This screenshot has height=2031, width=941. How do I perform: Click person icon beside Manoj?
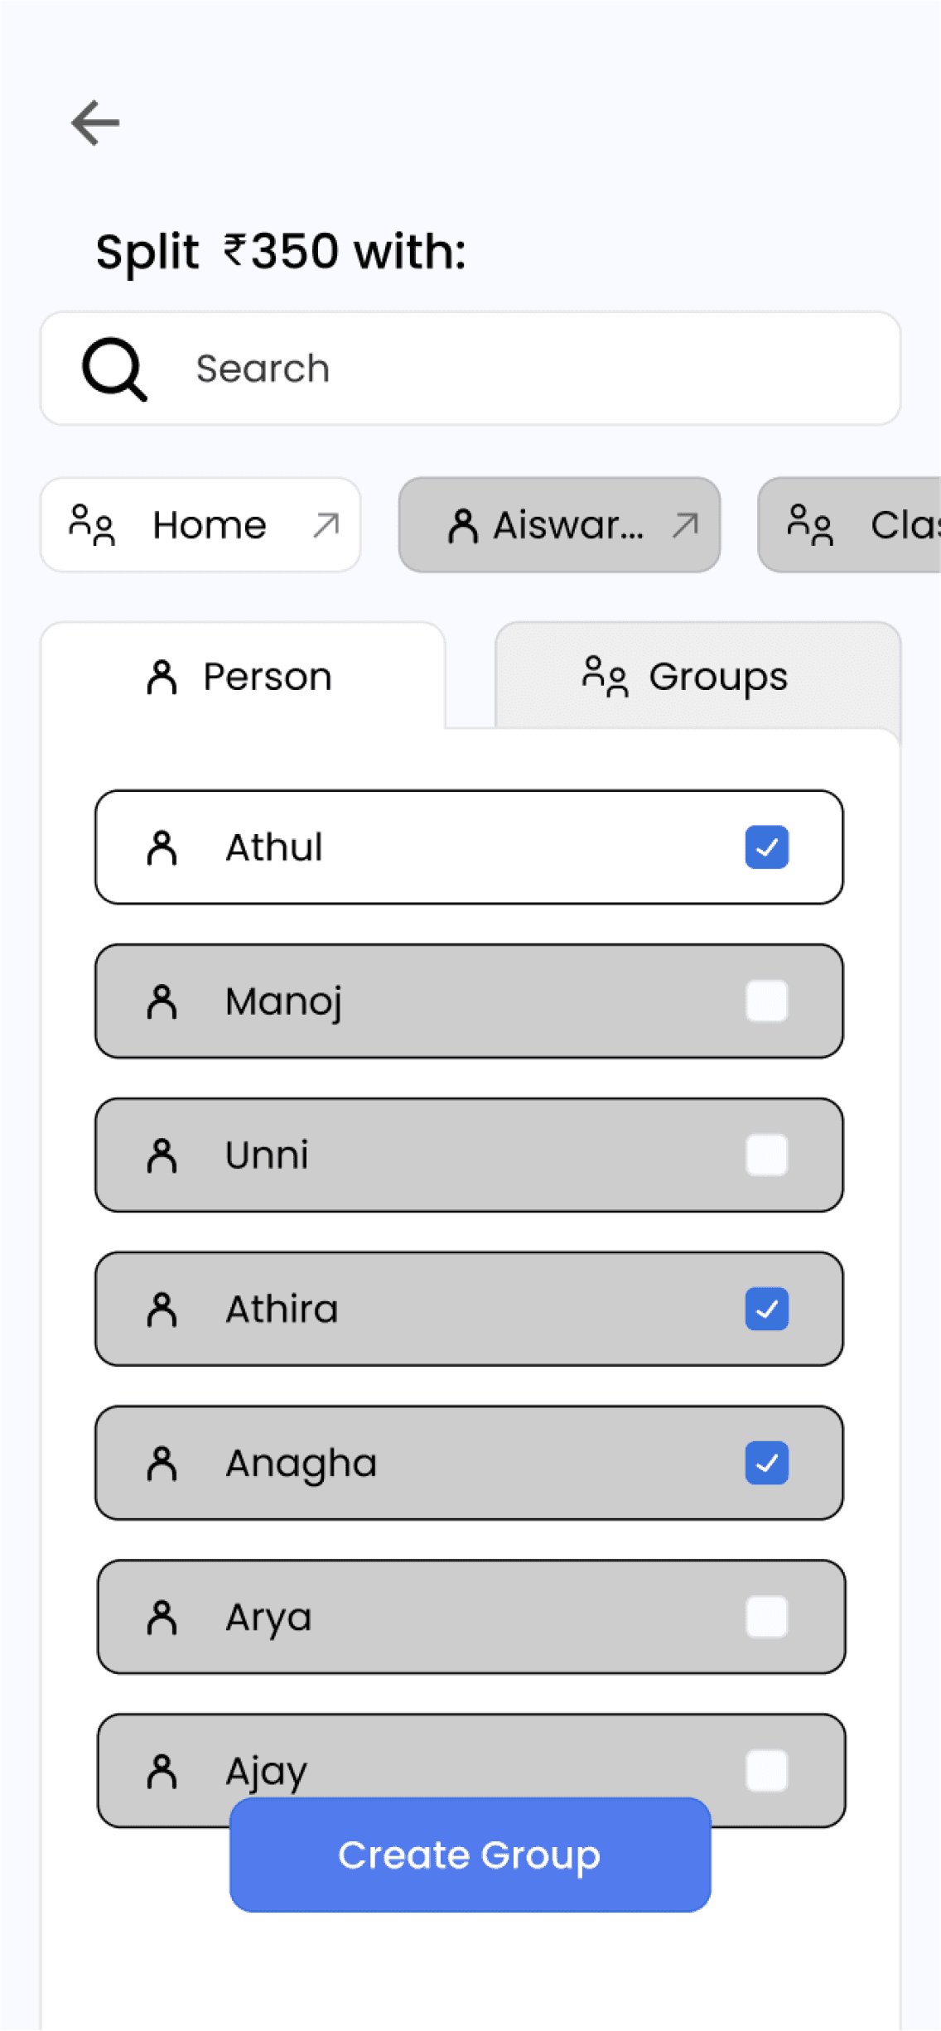(x=162, y=1001)
